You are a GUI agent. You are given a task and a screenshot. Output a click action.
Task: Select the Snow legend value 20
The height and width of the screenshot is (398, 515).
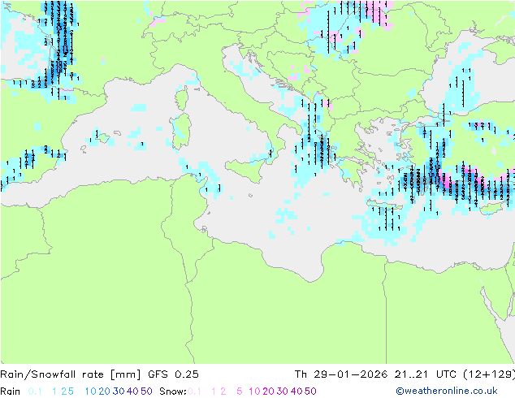pyautogui.click(x=268, y=392)
